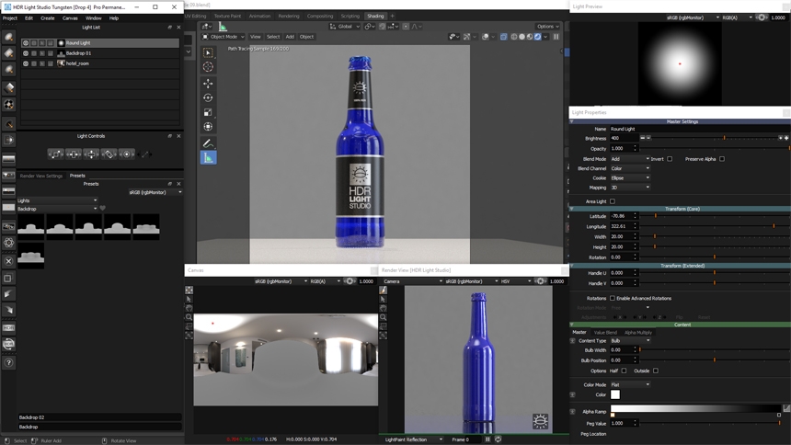The height and width of the screenshot is (445, 791).
Task: Select the LightPaint brush tool in Render View
Action: [x=383, y=291]
